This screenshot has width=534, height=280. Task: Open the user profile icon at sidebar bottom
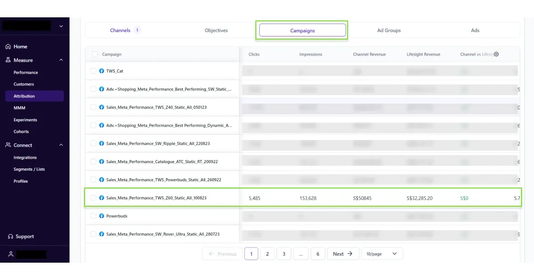[x=10, y=254]
